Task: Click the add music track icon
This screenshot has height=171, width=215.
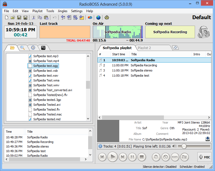Action: 63,18
